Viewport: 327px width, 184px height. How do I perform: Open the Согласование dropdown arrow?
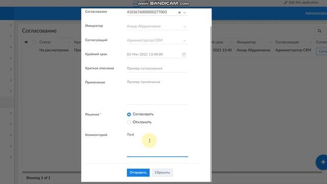click(x=184, y=12)
